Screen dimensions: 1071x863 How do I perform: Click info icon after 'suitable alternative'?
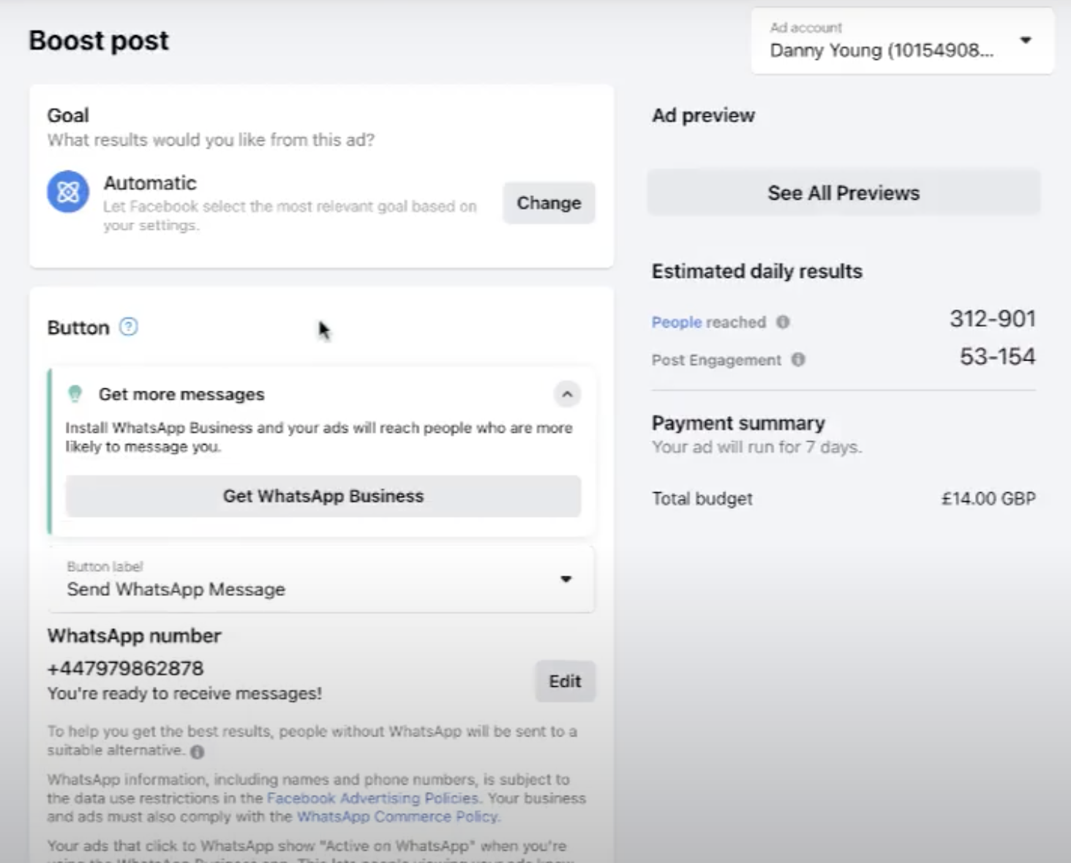click(x=198, y=751)
